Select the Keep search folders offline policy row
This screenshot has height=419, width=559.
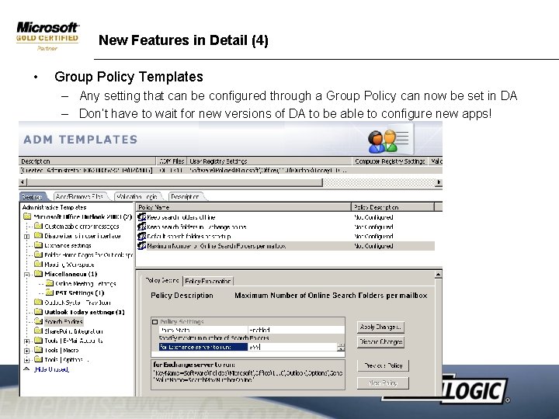coord(286,217)
